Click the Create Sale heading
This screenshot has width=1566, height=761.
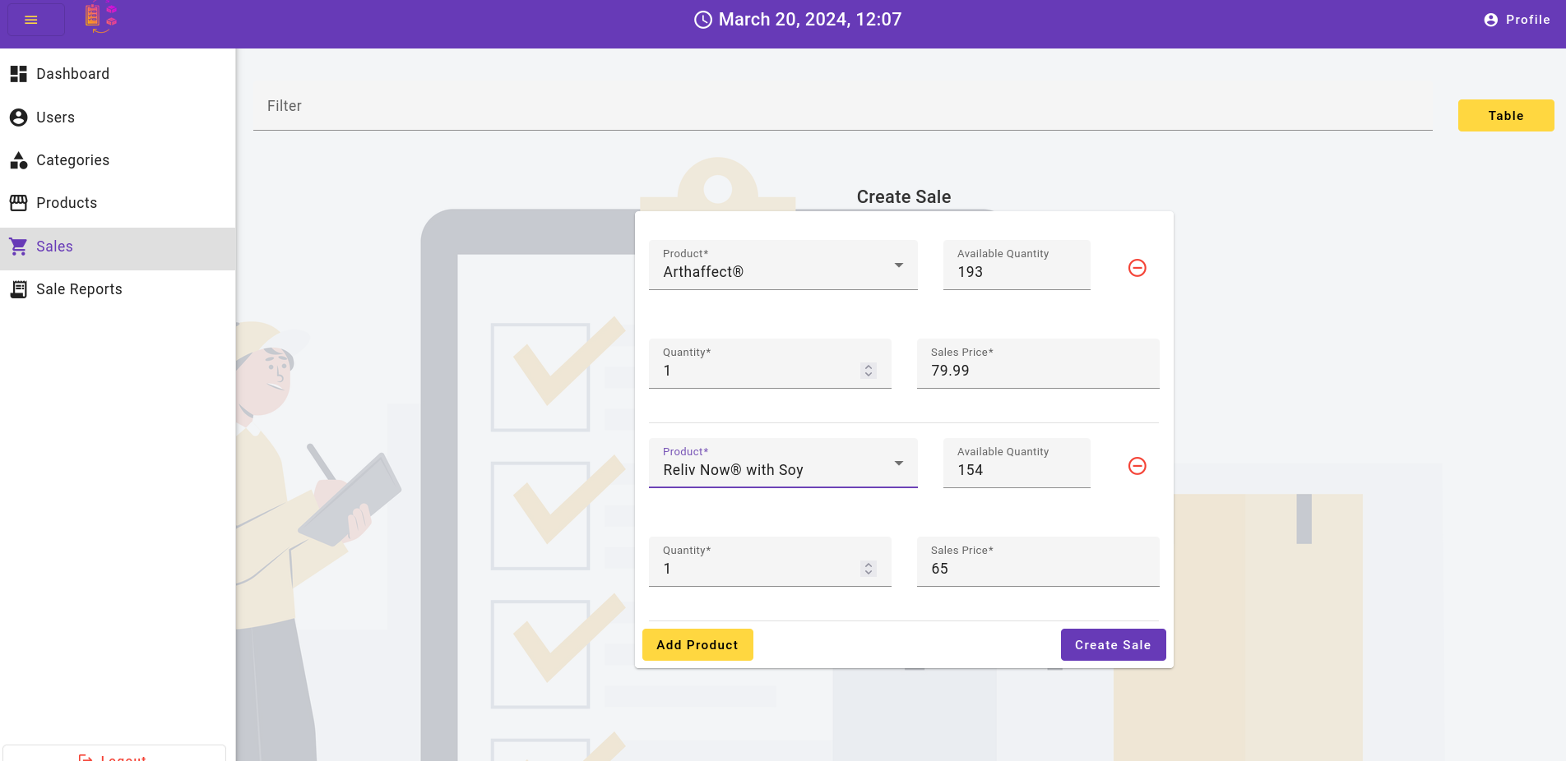[904, 197]
